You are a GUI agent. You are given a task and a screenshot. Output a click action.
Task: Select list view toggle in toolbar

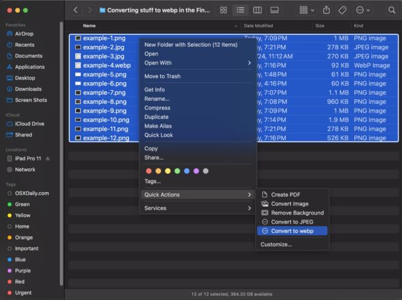click(x=241, y=11)
